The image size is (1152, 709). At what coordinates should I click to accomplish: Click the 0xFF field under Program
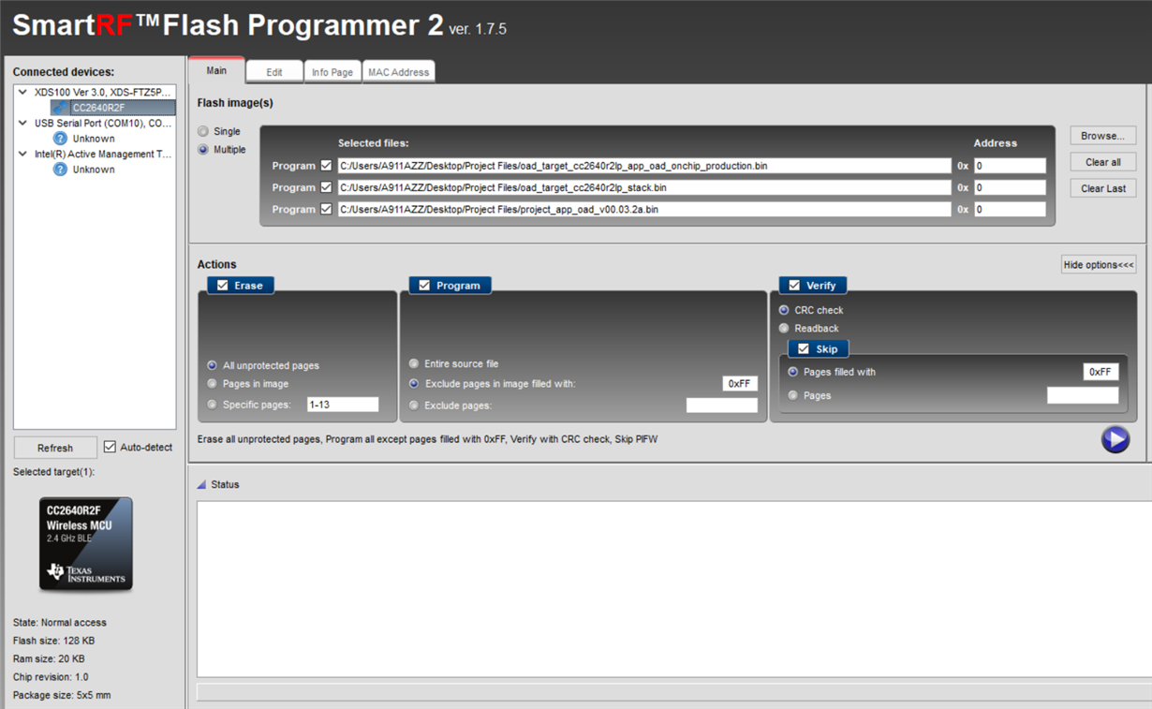740,384
